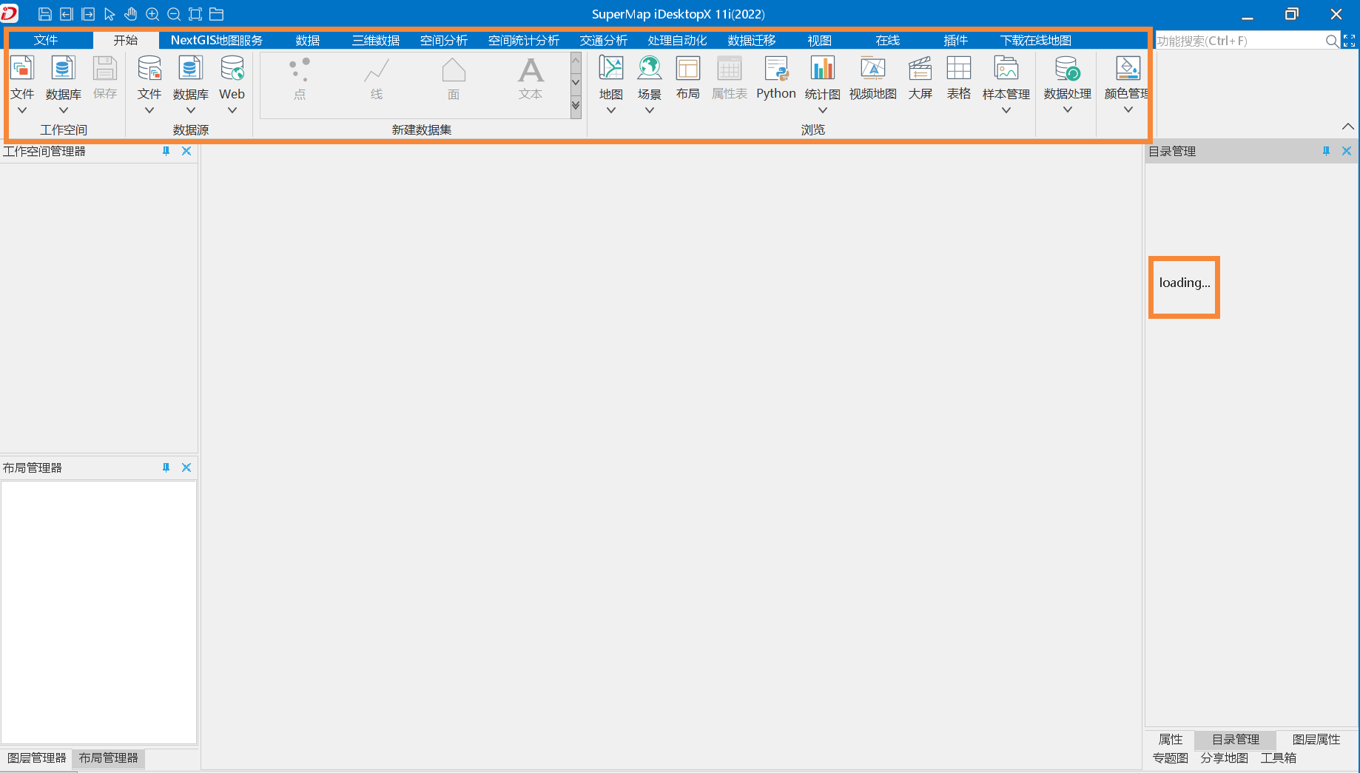Viewport: 1360px width, 773px height.
Task: Open the 表格 table icon
Action: (x=959, y=69)
